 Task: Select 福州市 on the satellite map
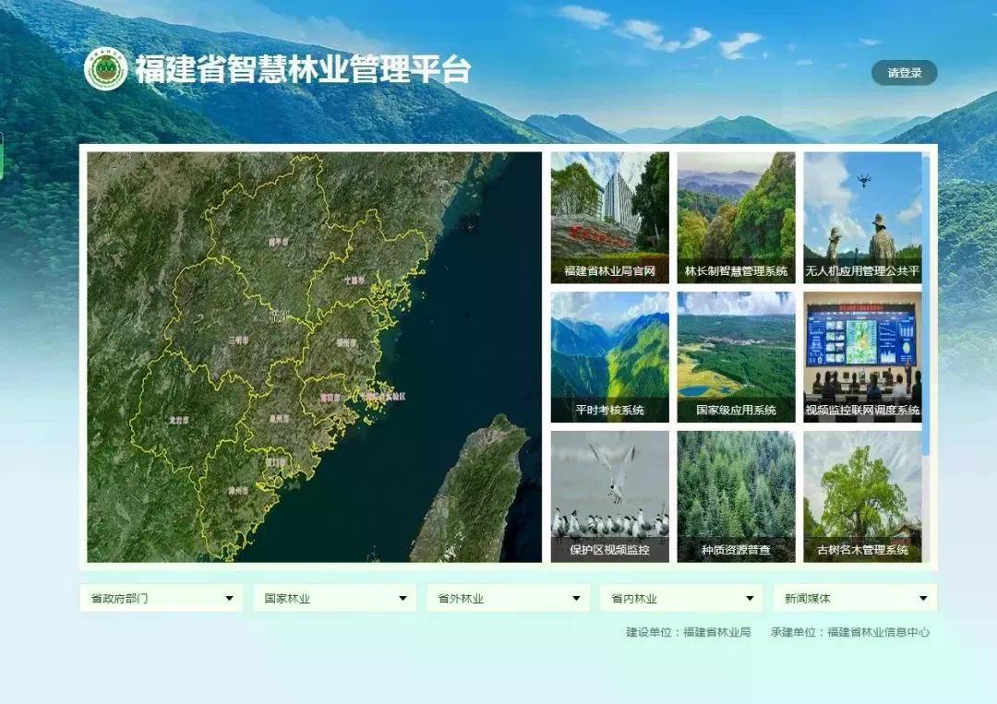346,342
